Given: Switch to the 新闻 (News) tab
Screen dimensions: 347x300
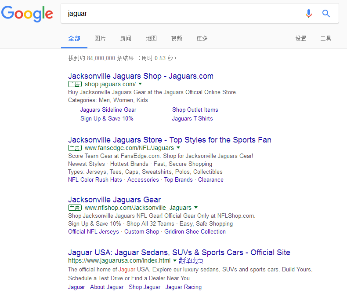Looking at the screenshot, I should tap(126, 39).
